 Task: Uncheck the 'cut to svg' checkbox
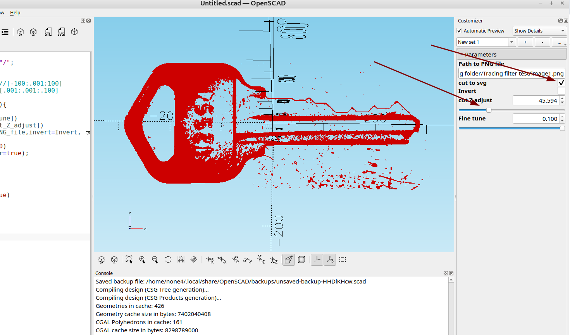click(561, 82)
